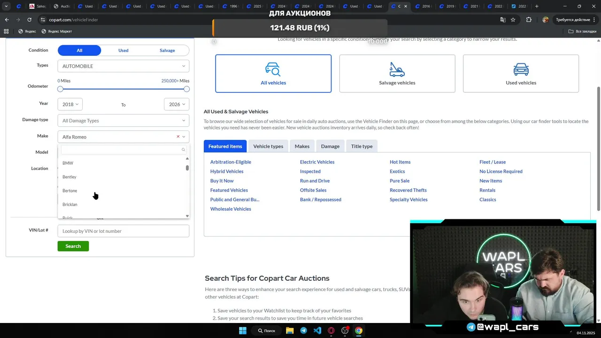Open the Run and Drive link

pos(315,181)
